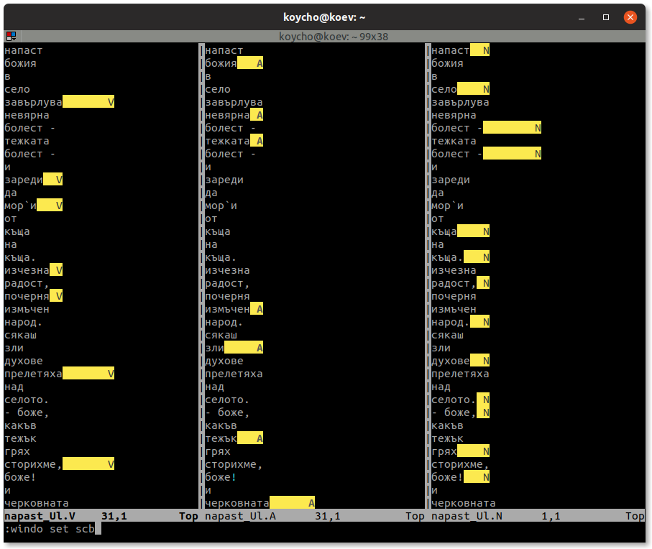
Task: Click the word 'измъчен' in the napast_Ul.V pane
Action: pyautogui.click(x=27, y=309)
